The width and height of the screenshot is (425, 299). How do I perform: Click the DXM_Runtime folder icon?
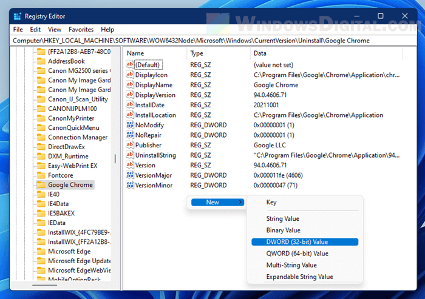click(41, 156)
